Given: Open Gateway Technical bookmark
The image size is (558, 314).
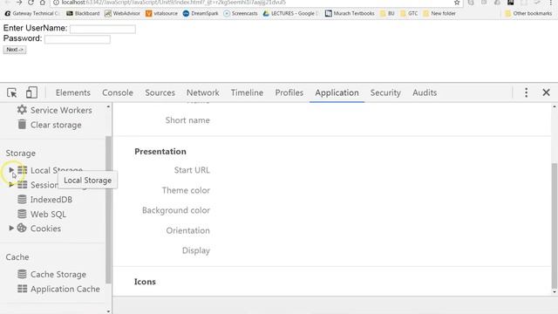Looking at the screenshot, I should 31,13.
